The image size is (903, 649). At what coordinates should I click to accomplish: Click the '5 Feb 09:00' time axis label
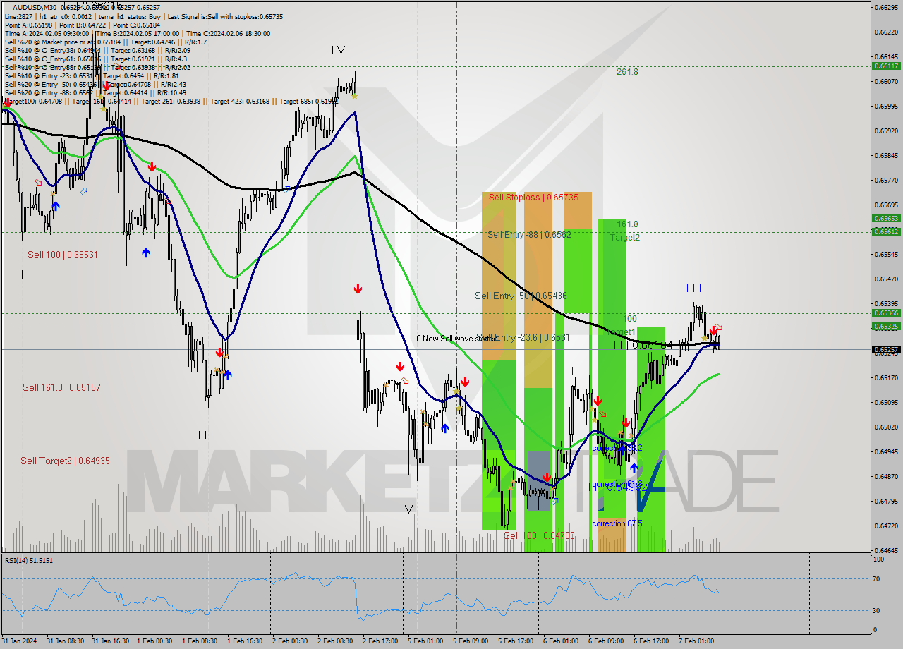[x=470, y=641]
